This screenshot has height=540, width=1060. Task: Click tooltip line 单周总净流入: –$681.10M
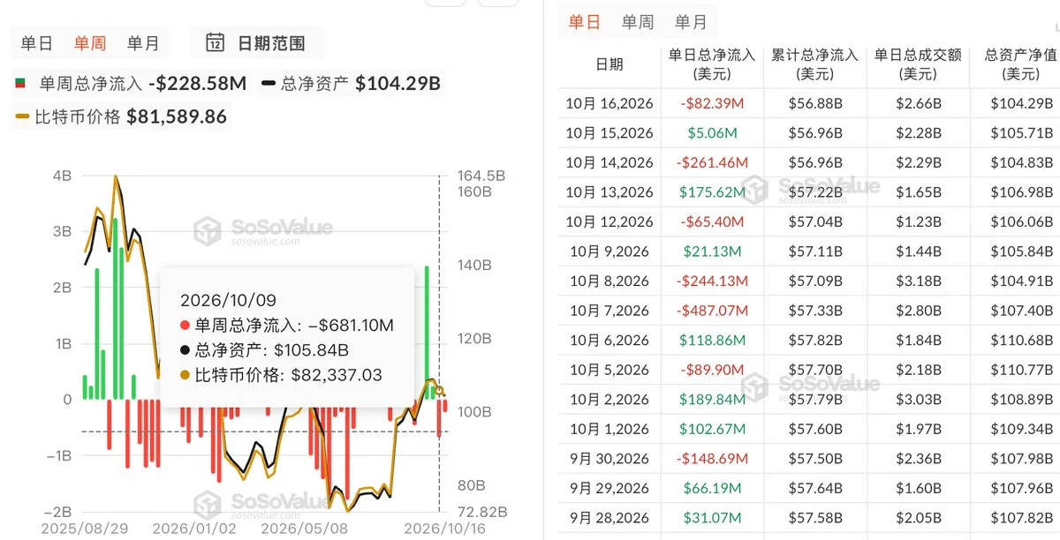pos(287,326)
